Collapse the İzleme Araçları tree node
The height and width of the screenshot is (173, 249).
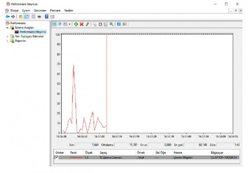[x=7, y=28]
